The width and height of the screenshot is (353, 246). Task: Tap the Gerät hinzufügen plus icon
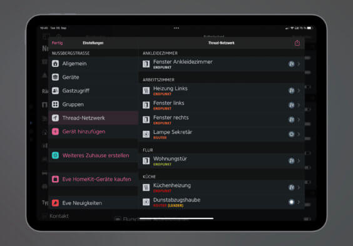[x=55, y=131]
